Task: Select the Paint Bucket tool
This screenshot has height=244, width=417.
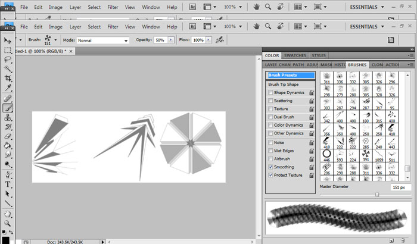Action: click(8, 145)
